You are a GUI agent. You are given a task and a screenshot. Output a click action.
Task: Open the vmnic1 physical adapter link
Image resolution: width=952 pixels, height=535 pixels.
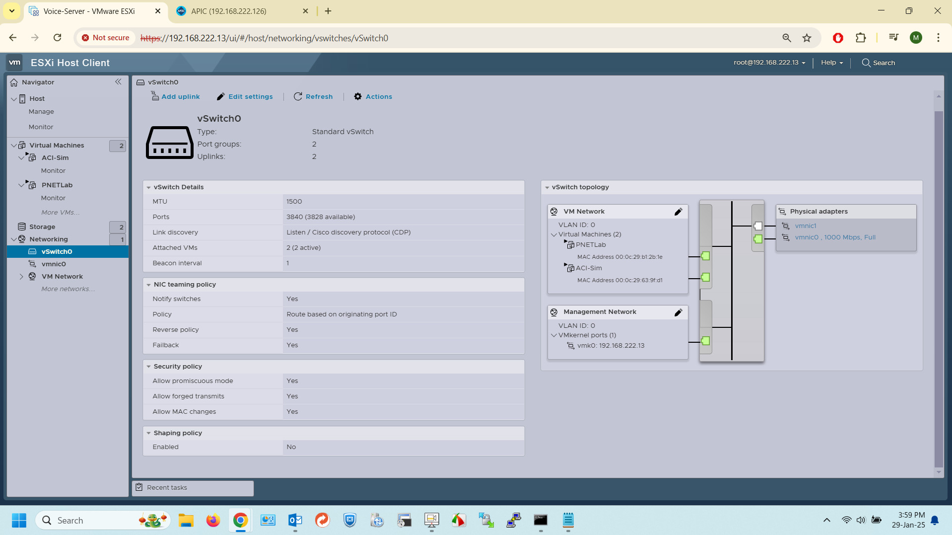pos(806,226)
